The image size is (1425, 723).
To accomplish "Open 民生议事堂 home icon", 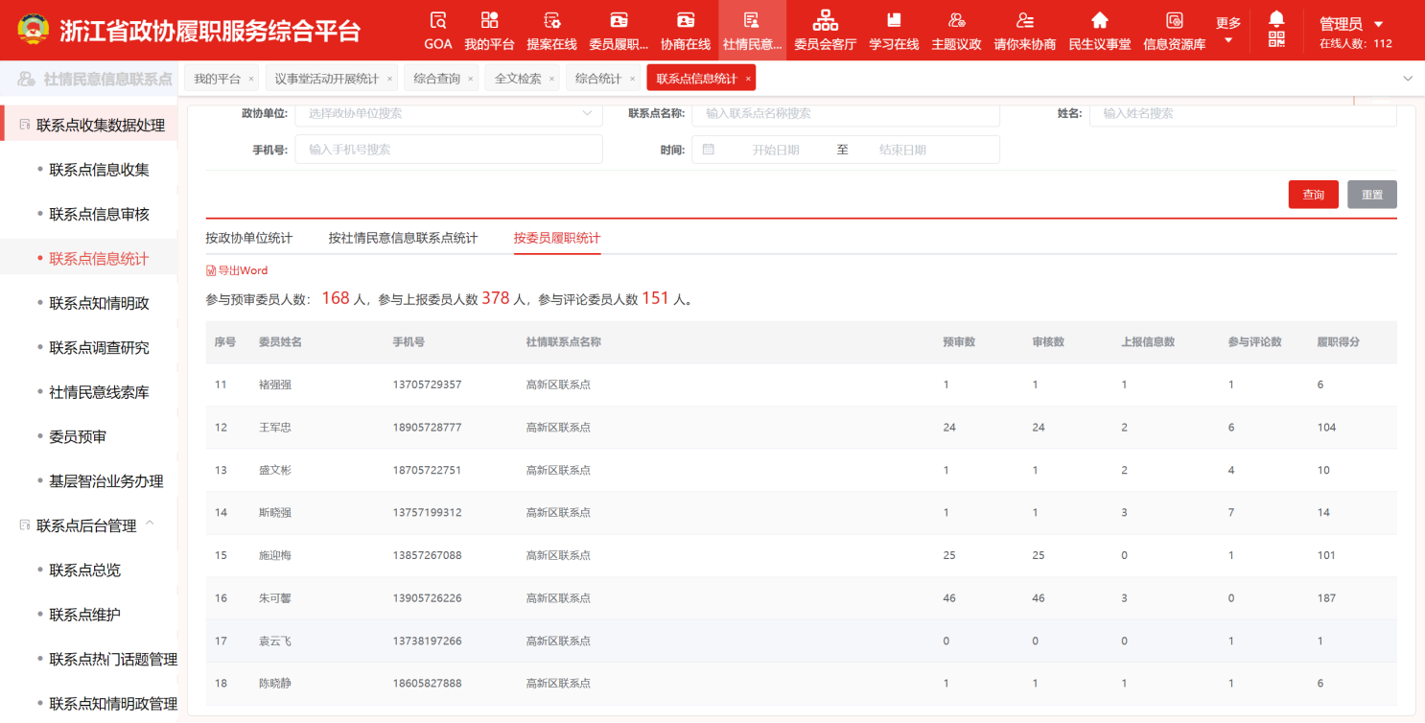I will point(1100,20).
